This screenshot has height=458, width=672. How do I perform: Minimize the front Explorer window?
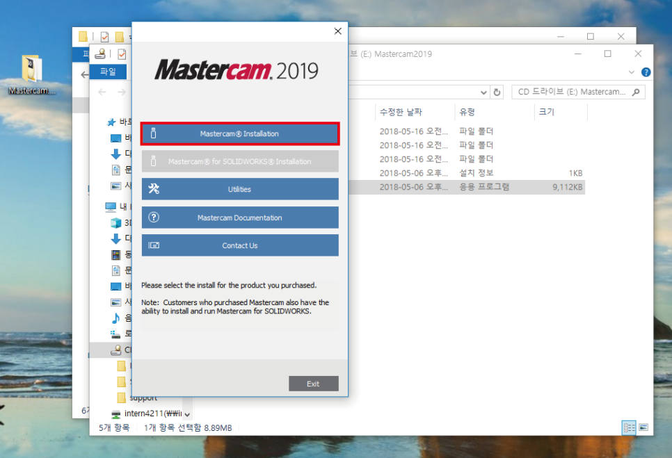[x=577, y=54]
